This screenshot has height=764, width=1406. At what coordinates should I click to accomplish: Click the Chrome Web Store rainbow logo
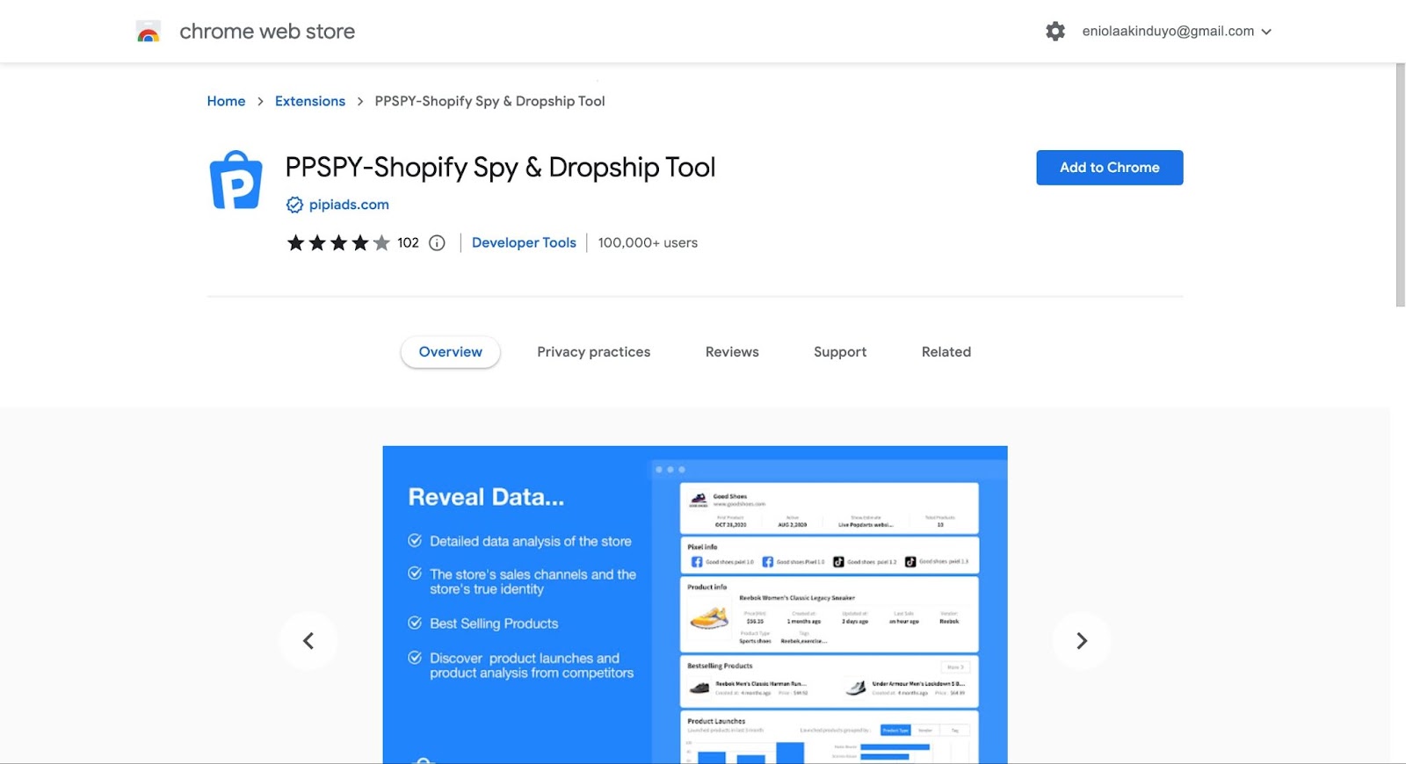click(149, 32)
